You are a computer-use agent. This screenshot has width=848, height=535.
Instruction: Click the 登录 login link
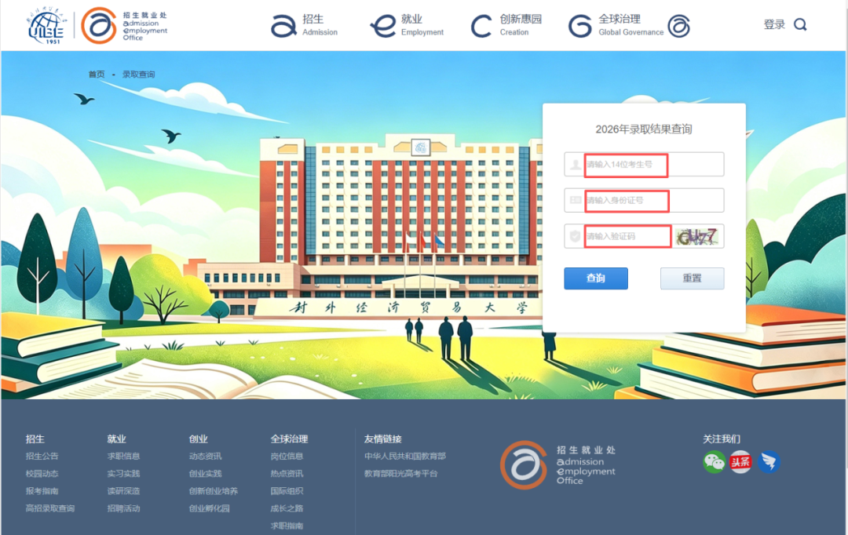(774, 24)
